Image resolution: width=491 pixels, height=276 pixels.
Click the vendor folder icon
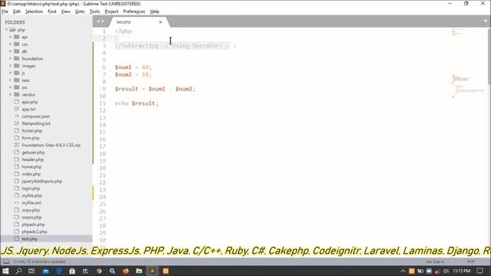(17, 94)
